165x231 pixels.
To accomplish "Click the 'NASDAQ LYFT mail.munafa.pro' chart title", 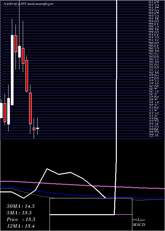I will pos(28,4).
